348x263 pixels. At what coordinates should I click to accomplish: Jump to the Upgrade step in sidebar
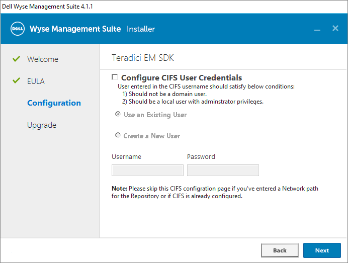point(42,125)
